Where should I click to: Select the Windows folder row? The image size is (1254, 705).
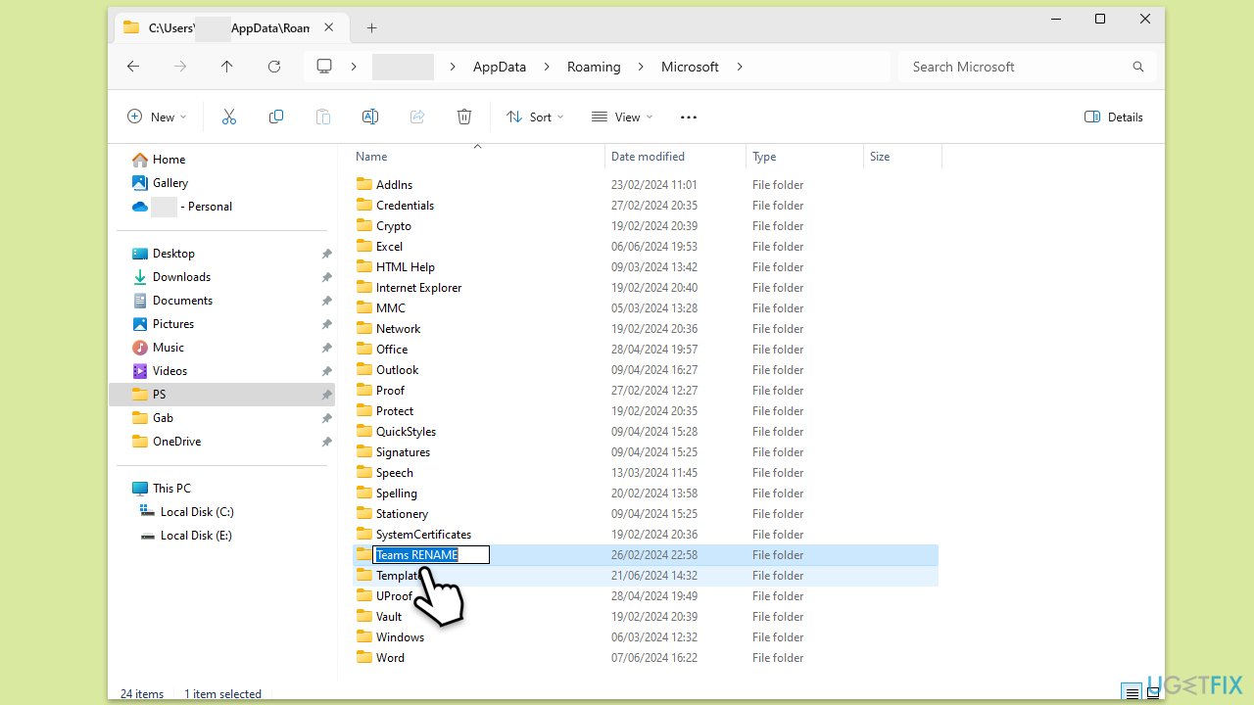(646, 637)
